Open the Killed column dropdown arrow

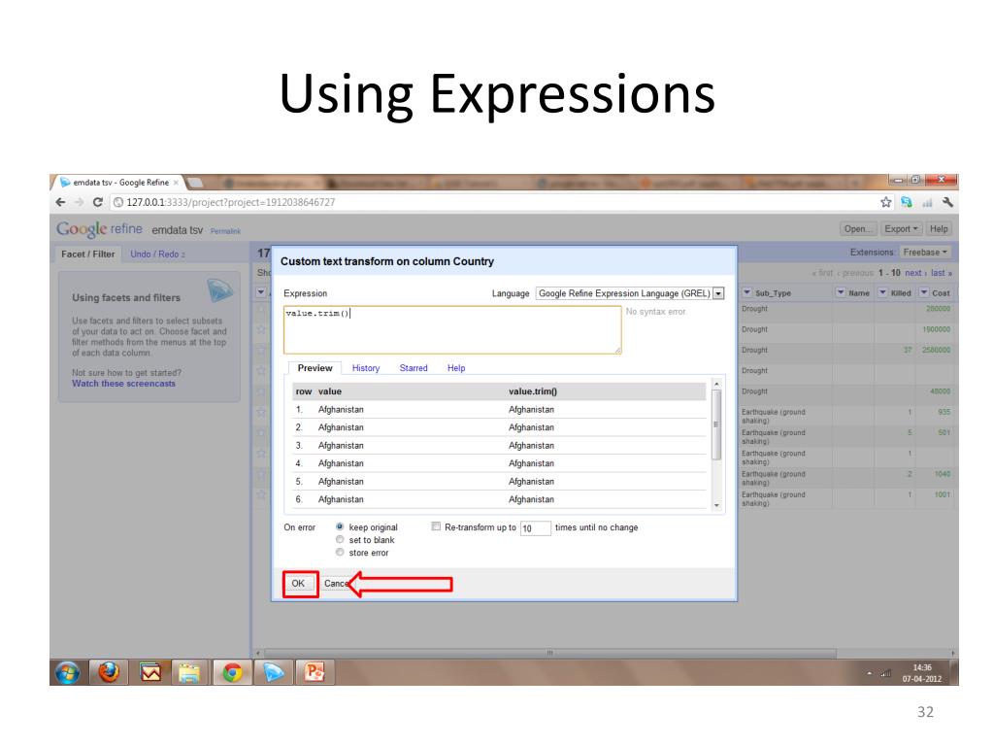pos(882,292)
